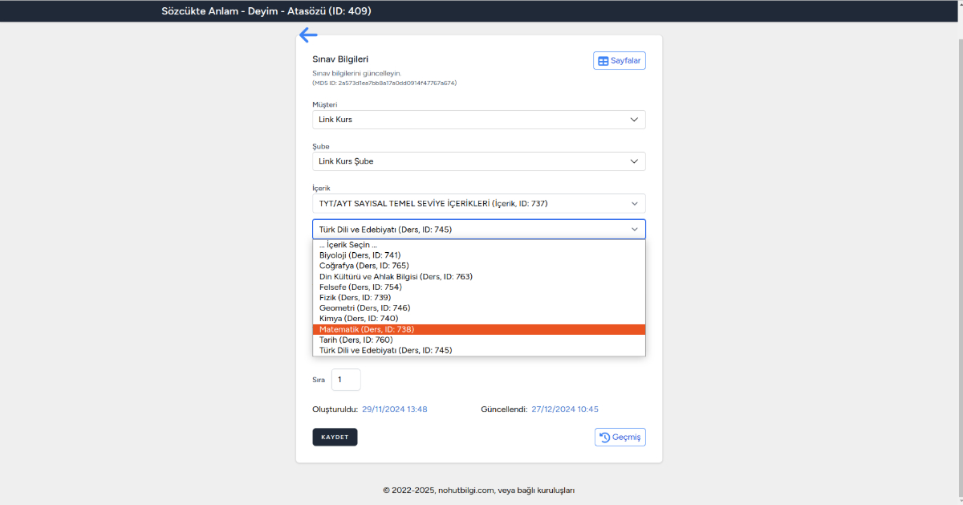Click the blue back arrow icon
Screen dimensions: 963x505
tap(308, 35)
